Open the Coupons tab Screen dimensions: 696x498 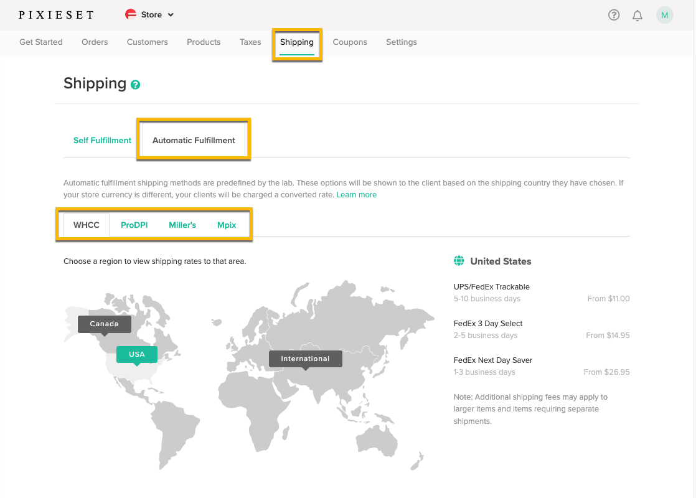(x=350, y=42)
